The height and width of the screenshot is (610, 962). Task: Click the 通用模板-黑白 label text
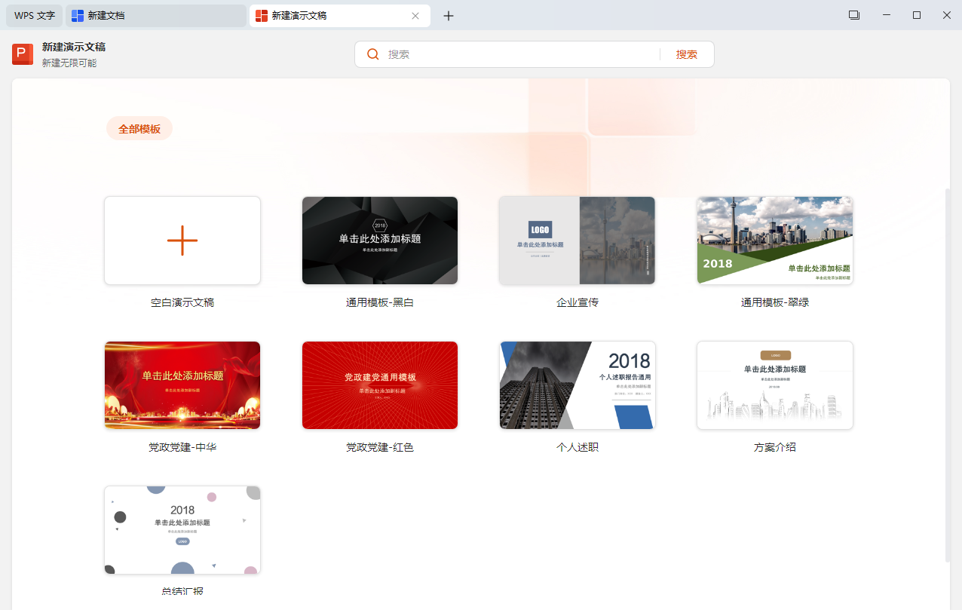click(380, 302)
